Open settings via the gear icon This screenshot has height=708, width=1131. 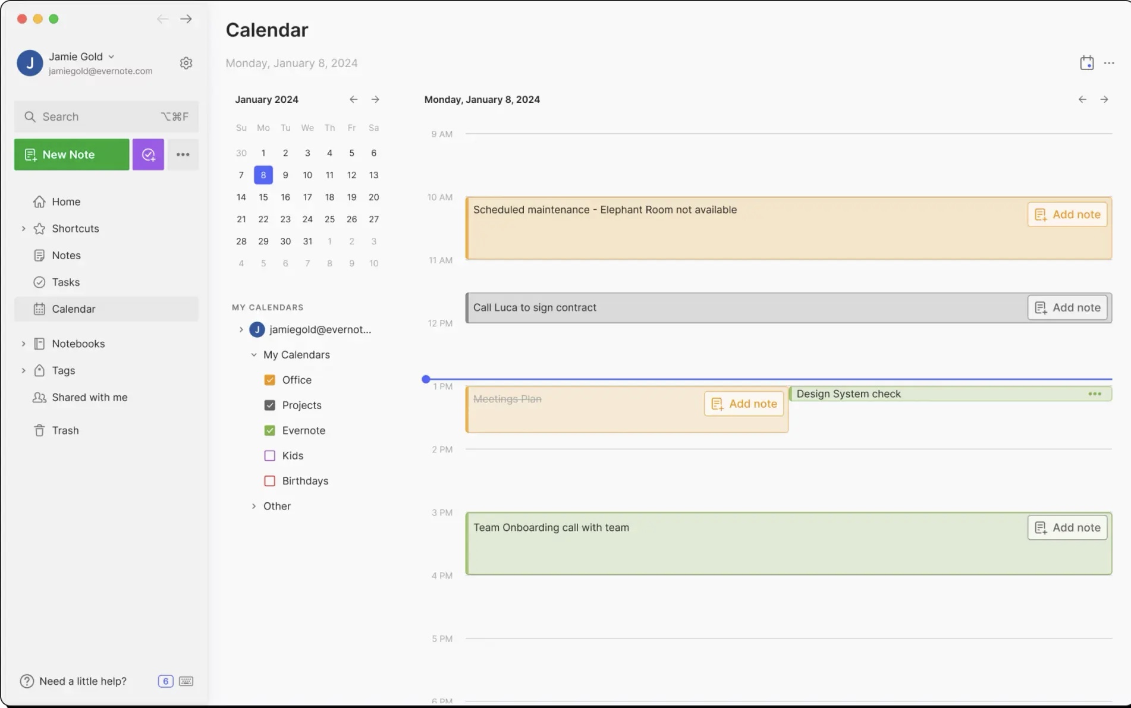186,62
